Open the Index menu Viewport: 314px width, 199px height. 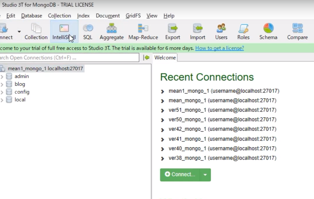(x=83, y=16)
